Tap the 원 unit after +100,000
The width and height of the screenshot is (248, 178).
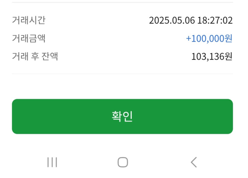click(229, 39)
